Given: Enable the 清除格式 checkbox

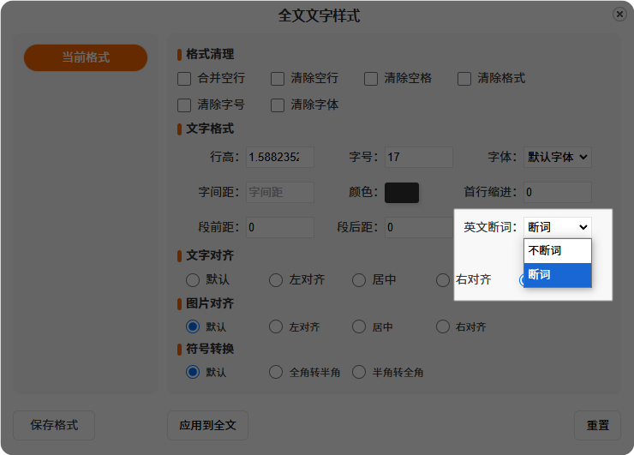Looking at the screenshot, I should [x=464, y=79].
